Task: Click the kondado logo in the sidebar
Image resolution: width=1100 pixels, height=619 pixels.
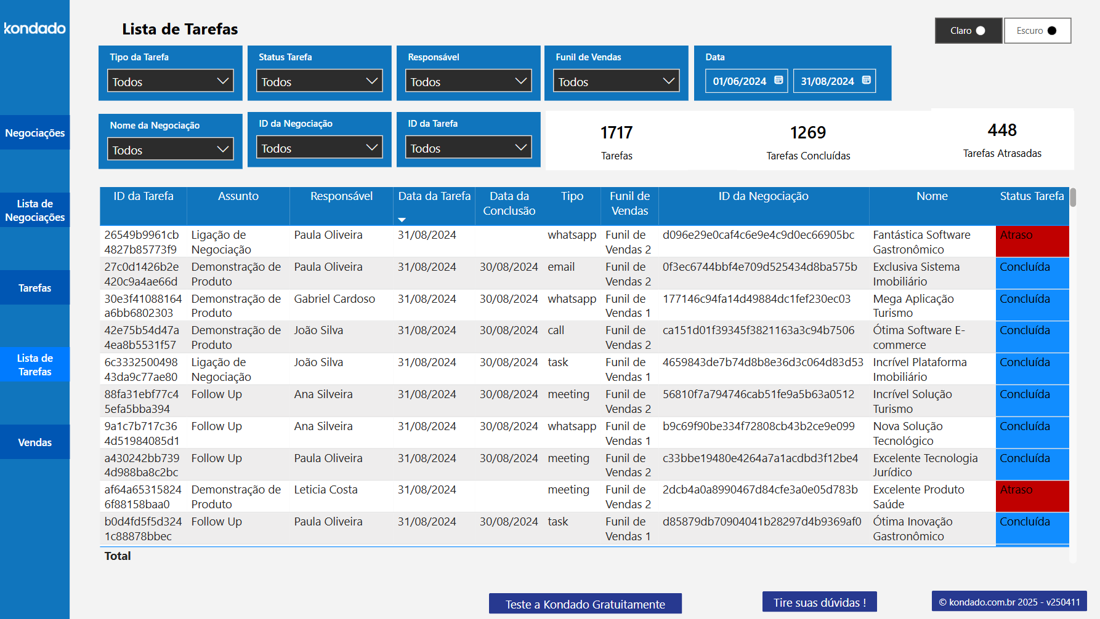Action: click(x=34, y=28)
